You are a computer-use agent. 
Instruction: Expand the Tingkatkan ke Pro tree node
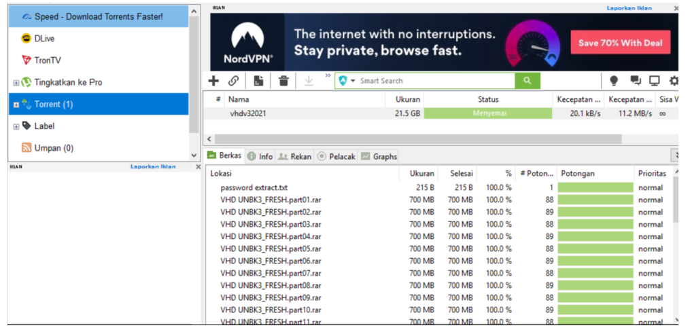pos(16,83)
